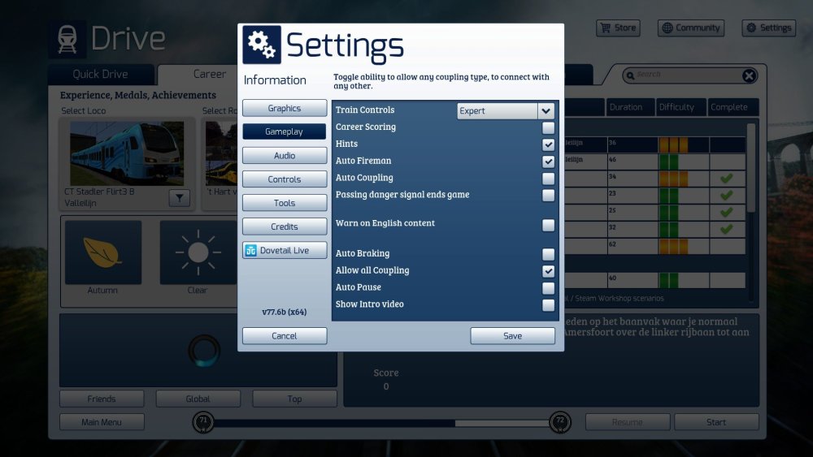Enable the Career Scoring checkbox
Screen dimensions: 813x457
549,127
